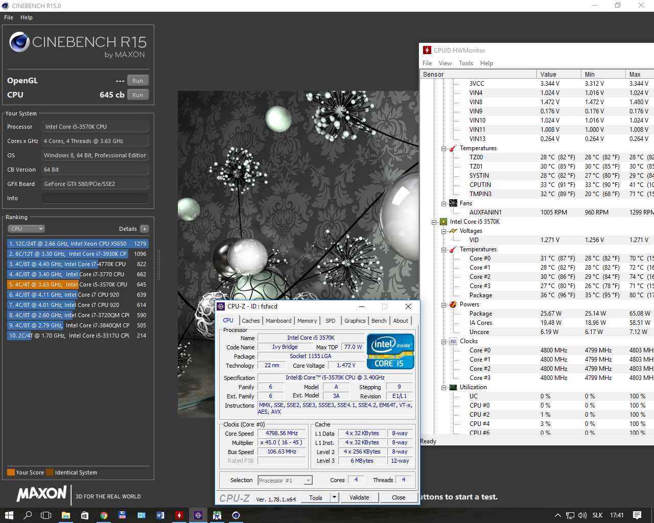Collapse the Fans node in HWMonitor
Screen dimensions: 654x523
[443, 203]
